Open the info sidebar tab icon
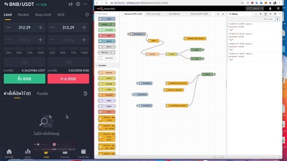The image size is (287, 161). (x=256, y=14)
